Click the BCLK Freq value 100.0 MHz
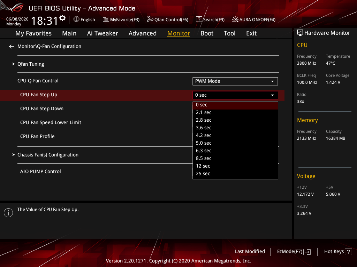The height and width of the screenshot is (267, 357). [307, 82]
